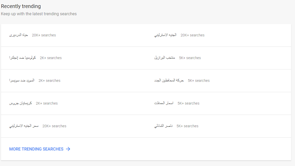Click 2K+ searches count beside كريستيان جروس
The height and width of the screenshot is (166, 295).
[47, 103]
